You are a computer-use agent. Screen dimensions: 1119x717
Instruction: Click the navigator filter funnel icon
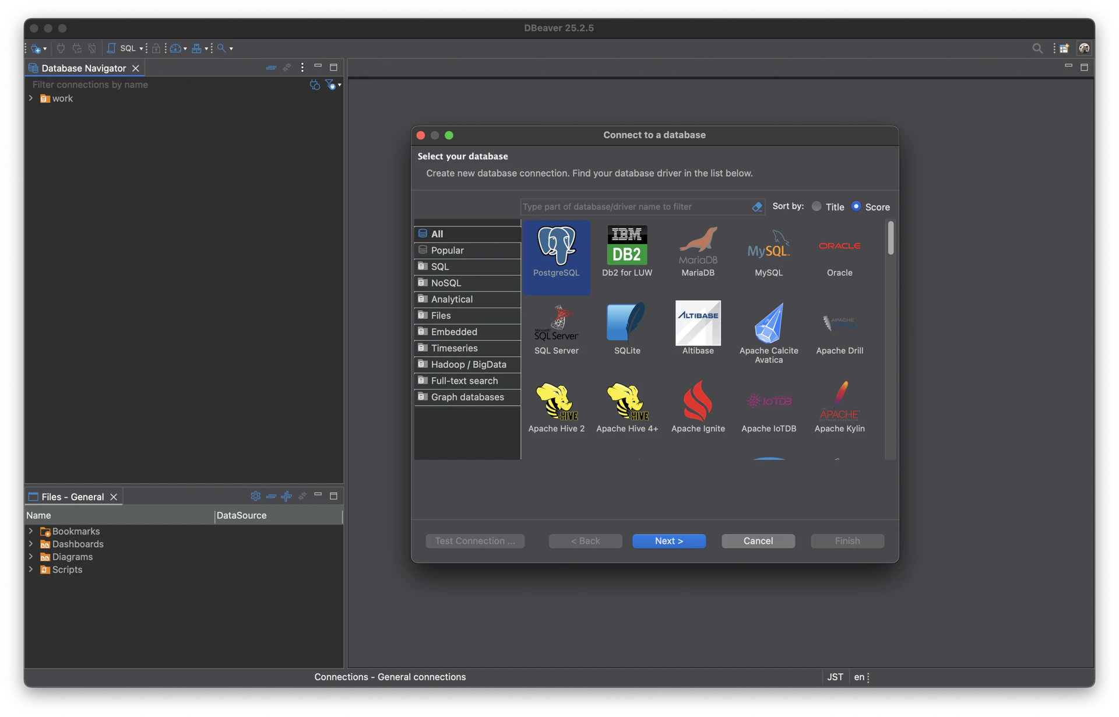(330, 85)
